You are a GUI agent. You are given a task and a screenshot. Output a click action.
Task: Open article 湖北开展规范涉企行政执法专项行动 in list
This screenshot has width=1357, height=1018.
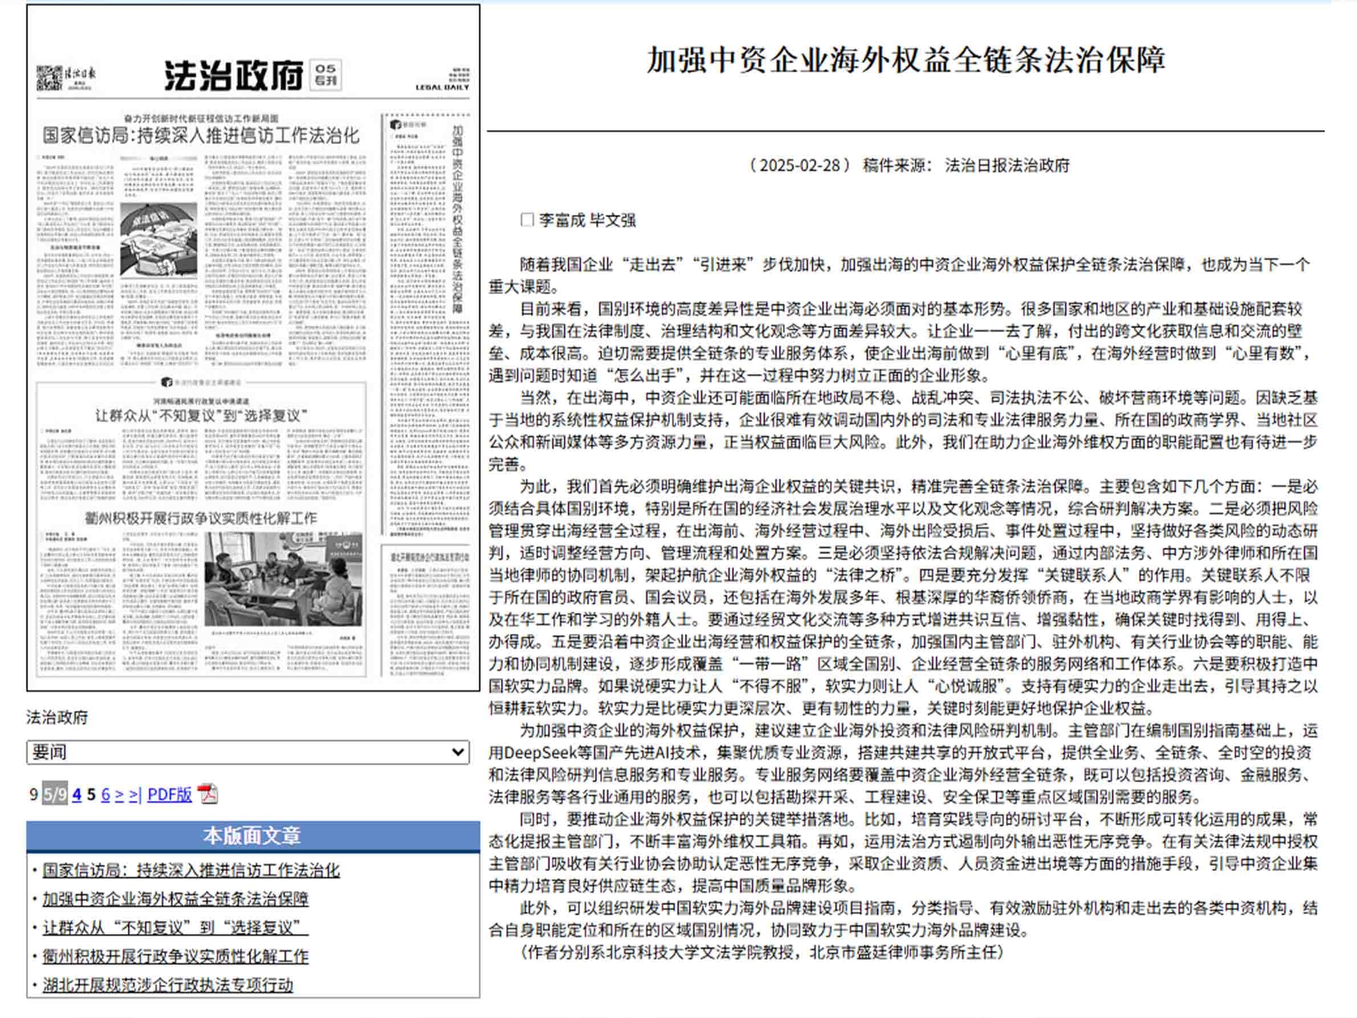(x=168, y=985)
